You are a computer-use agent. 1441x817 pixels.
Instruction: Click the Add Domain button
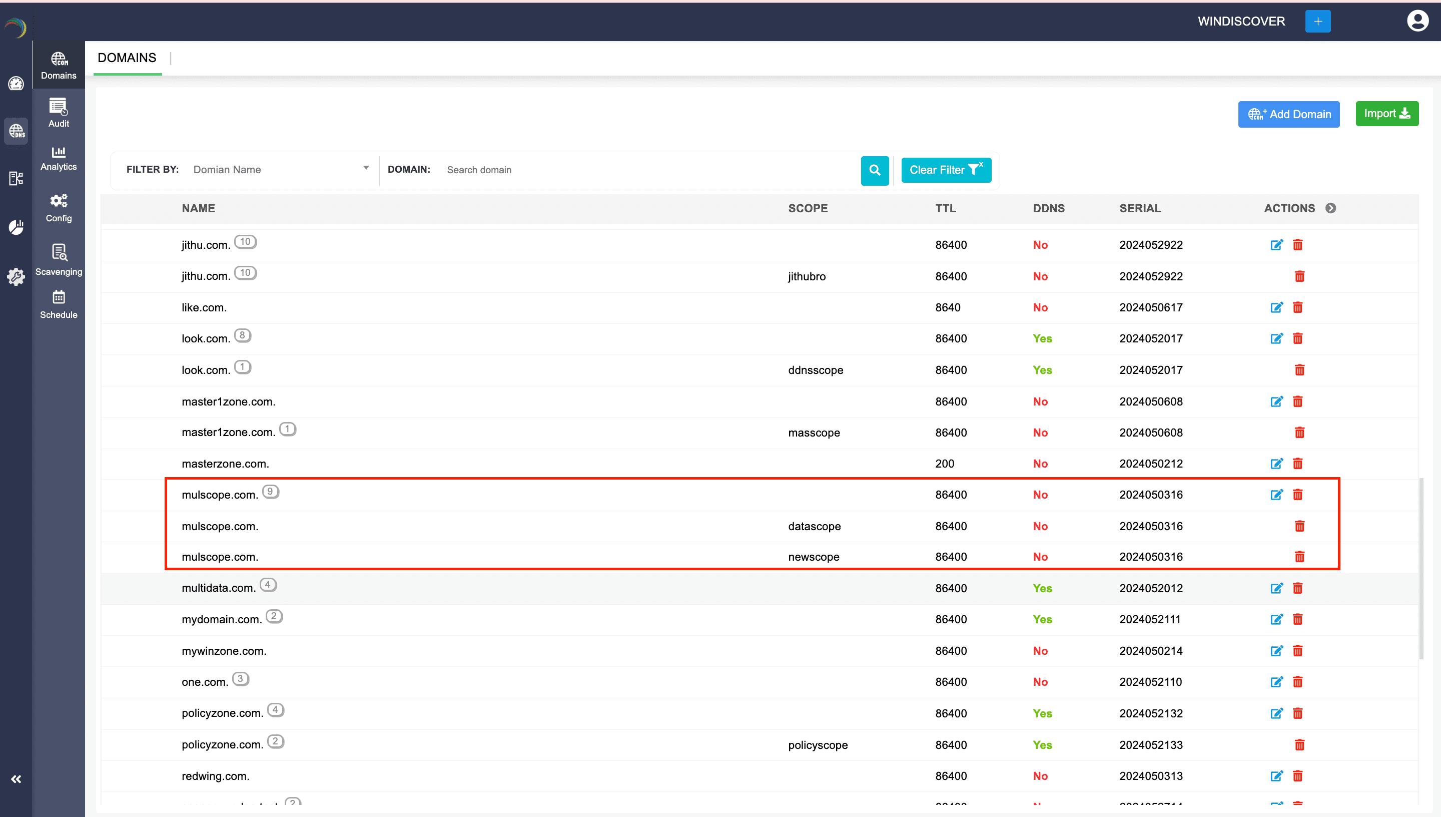coord(1288,115)
